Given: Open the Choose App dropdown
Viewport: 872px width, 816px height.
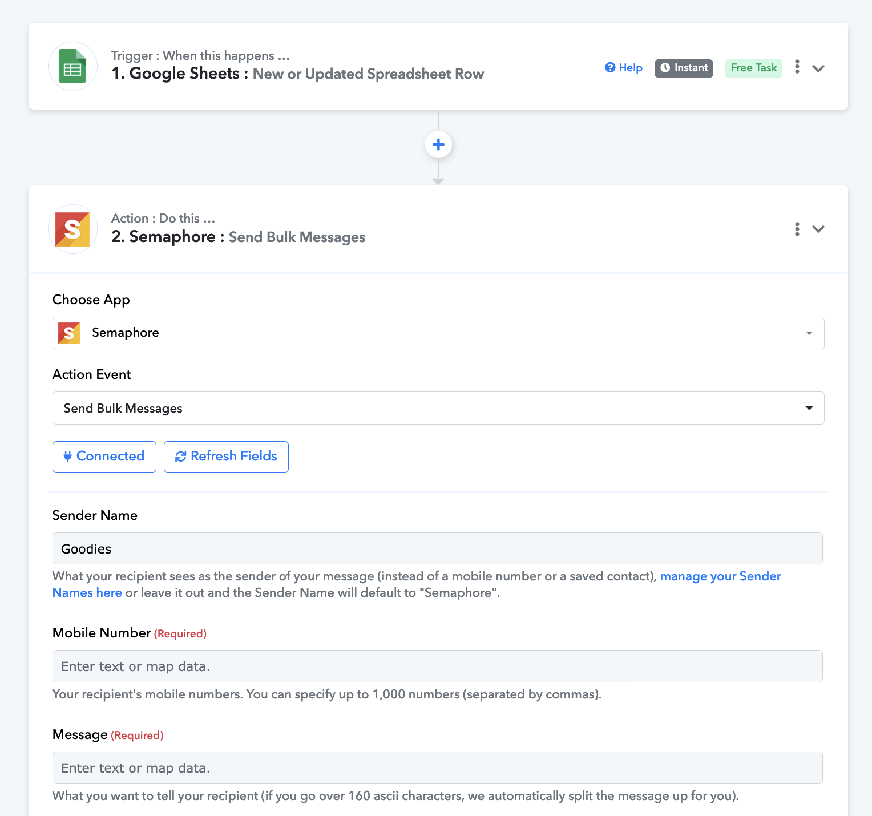Looking at the screenshot, I should click(x=438, y=333).
